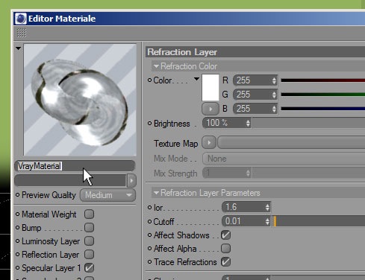Click the white refraction color swatch
This screenshot has height=280, width=365.
tap(210, 87)
